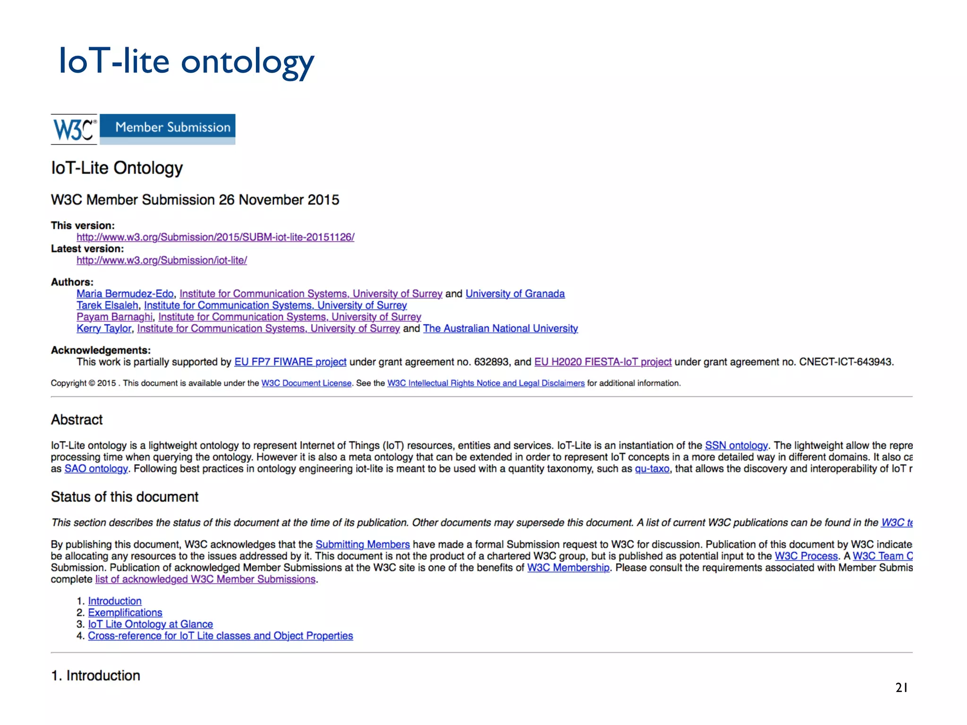This screenshot has height=725, width=967.
Task: Click W3C Member Submission 26 November 2015 text
Action: tap(195, 200)
